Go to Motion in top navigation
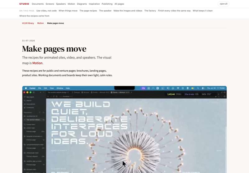The width and height of the screenshot is (249, 173). (71, 4)
